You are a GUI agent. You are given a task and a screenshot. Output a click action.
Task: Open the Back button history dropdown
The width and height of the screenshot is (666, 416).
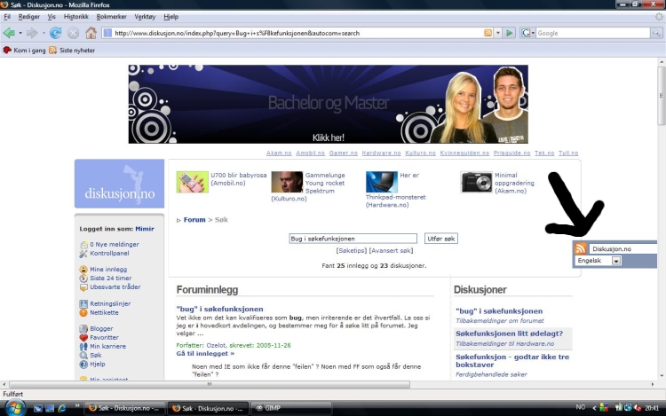20,33
